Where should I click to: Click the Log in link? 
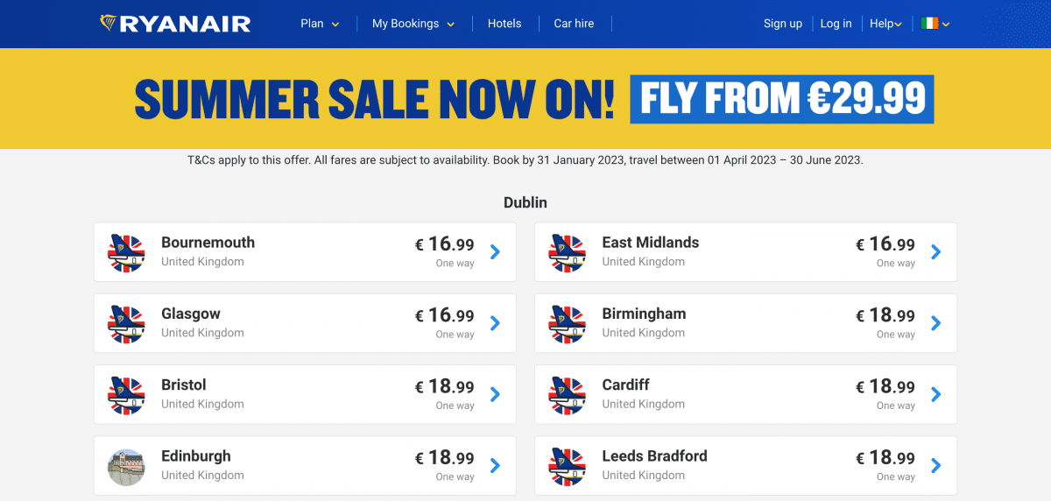836,24
